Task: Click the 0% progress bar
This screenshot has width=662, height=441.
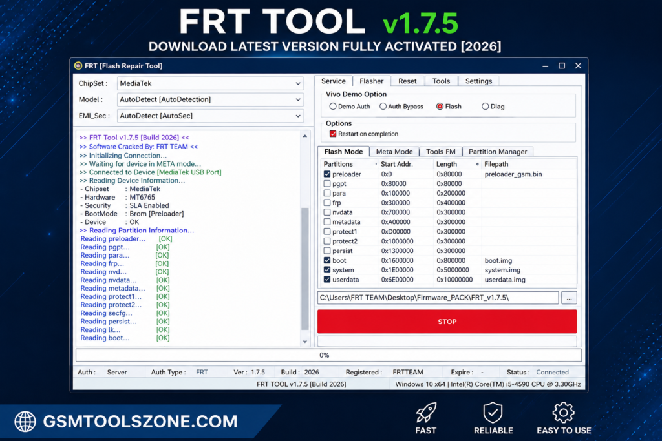Action: point(328,355)
